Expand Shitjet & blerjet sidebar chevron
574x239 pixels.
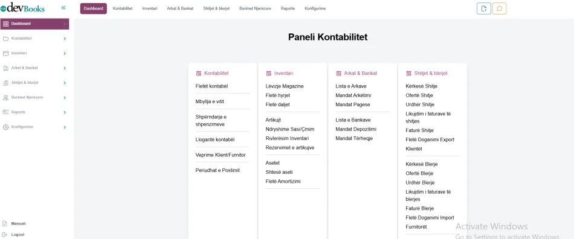click(x=65, y=83)
